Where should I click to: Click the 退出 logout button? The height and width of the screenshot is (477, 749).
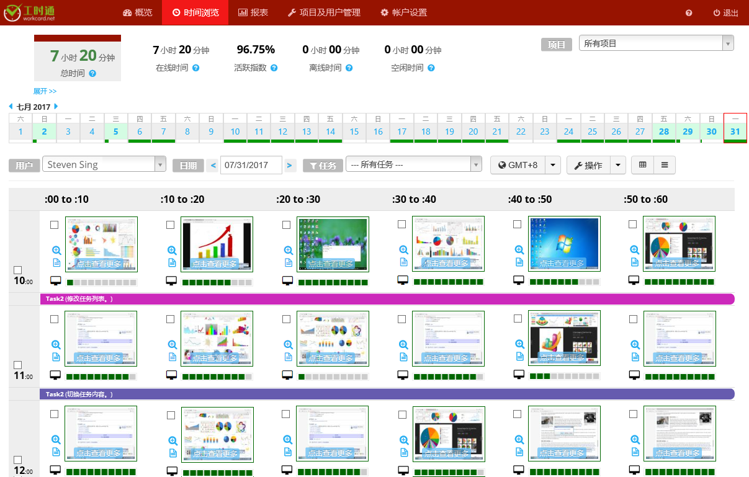click(x=725, y=13)
